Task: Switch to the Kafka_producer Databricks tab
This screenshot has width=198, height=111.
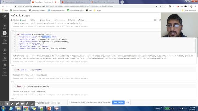Action: [75, 2]
